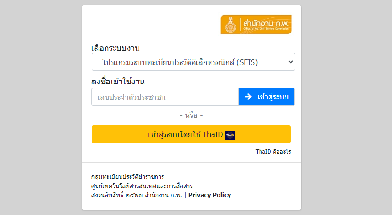The width and height of the screenshot is (392, 215).
Task: Open the SEIS program selection dropdown
Action: tap(194, 62)
